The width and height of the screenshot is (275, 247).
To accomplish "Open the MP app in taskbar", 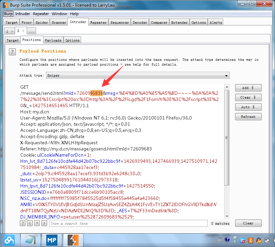I will pyautogui.click(x=52, y=240).
